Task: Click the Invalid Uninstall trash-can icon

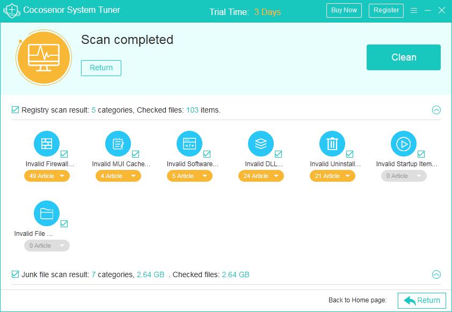Action: click(x=332, y=144)
